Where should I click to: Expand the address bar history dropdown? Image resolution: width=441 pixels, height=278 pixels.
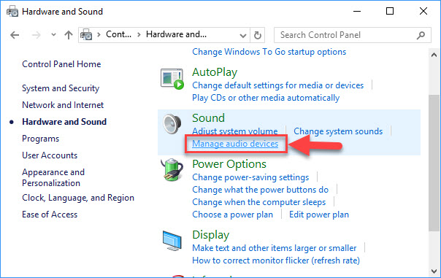[243, 36]
